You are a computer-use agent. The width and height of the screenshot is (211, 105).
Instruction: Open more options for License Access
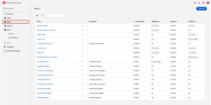83,48
